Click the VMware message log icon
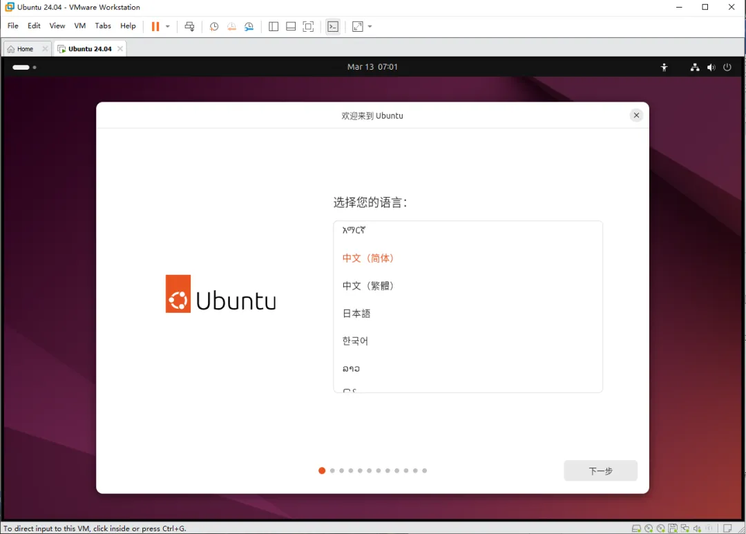 727,528
